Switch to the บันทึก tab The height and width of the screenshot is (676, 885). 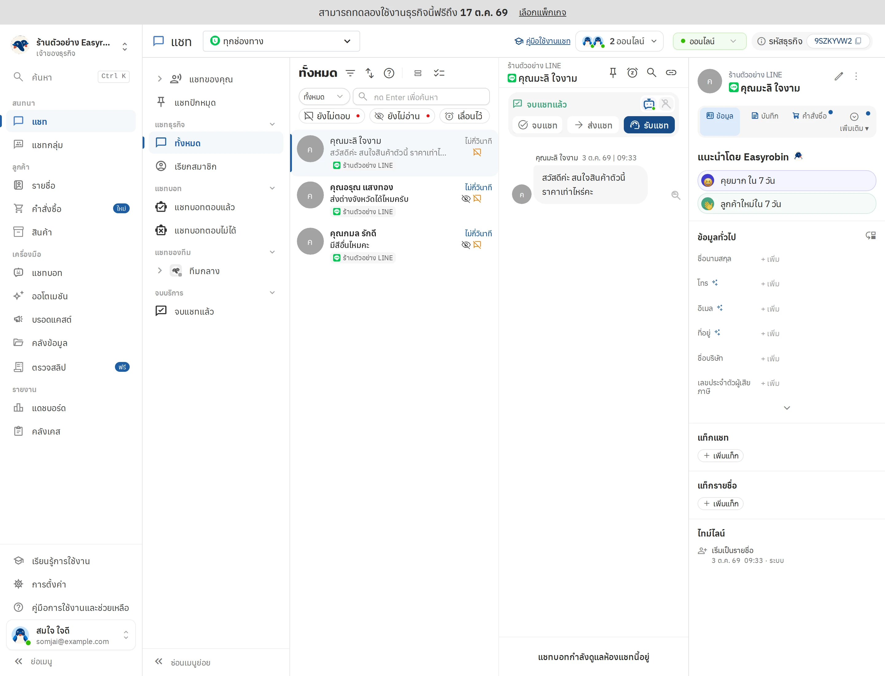click(x=765, y=116)
